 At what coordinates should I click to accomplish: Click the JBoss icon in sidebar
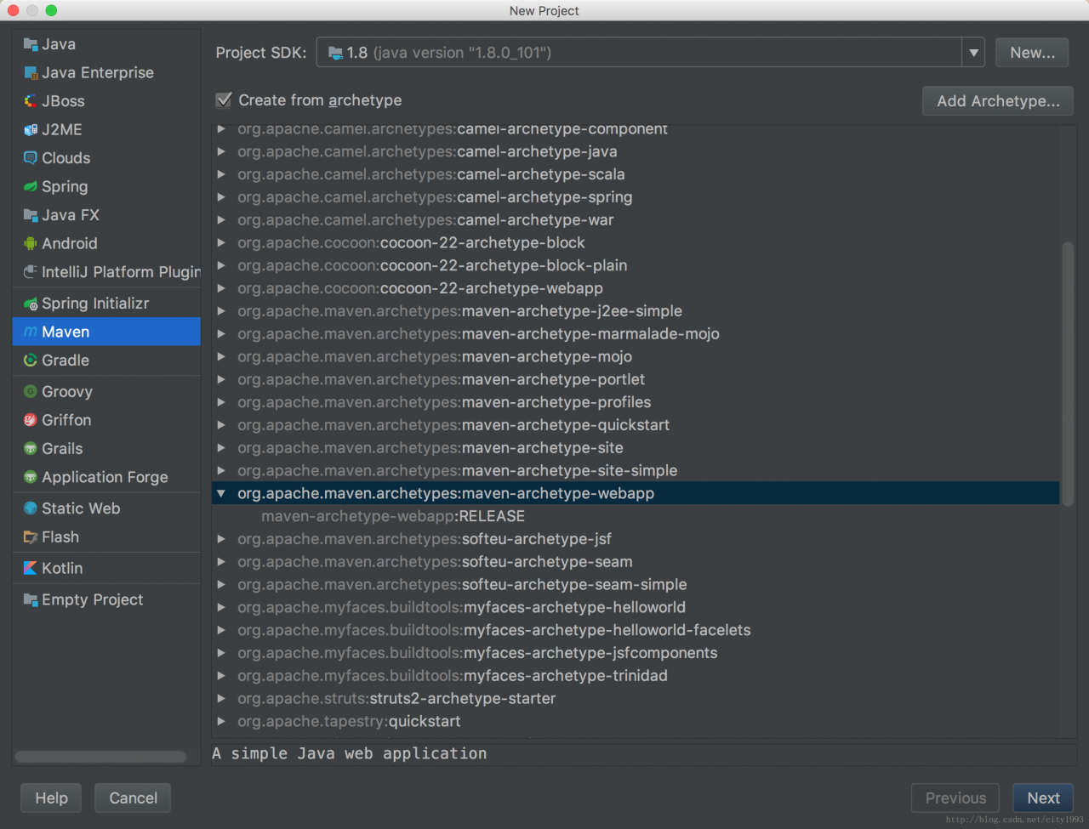[31, 101]
